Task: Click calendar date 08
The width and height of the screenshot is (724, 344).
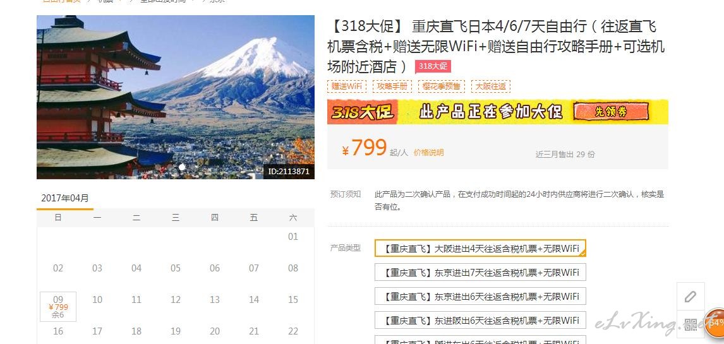Action: [293, 268]
